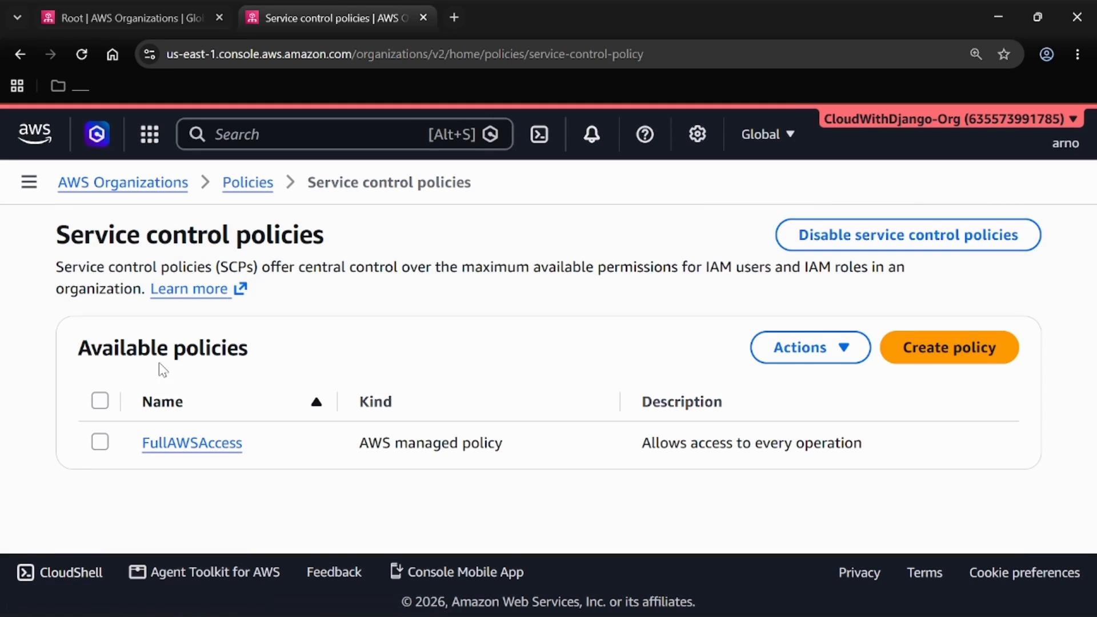1097x617 pixels.
Task: Open the bookmarks folder icon
Action: (58, 86)
